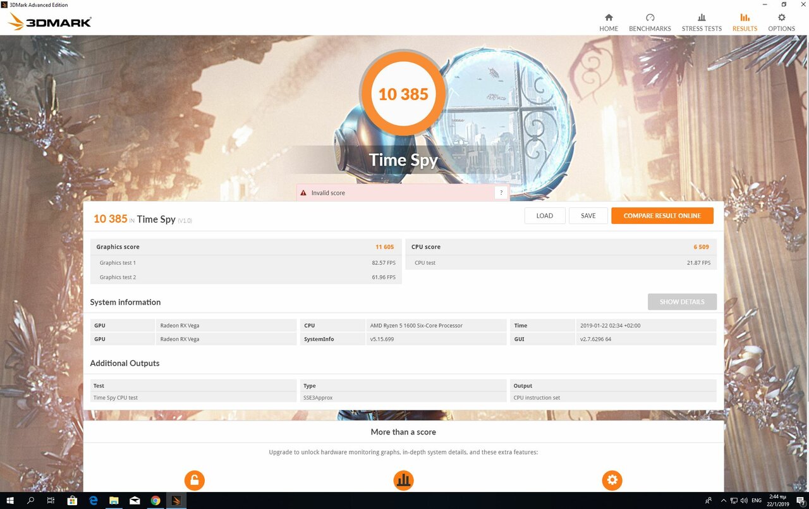Click Time Spy CPU test cell
Screen dimensions: 809x509
pyautogui.click(x=193, y=398)
